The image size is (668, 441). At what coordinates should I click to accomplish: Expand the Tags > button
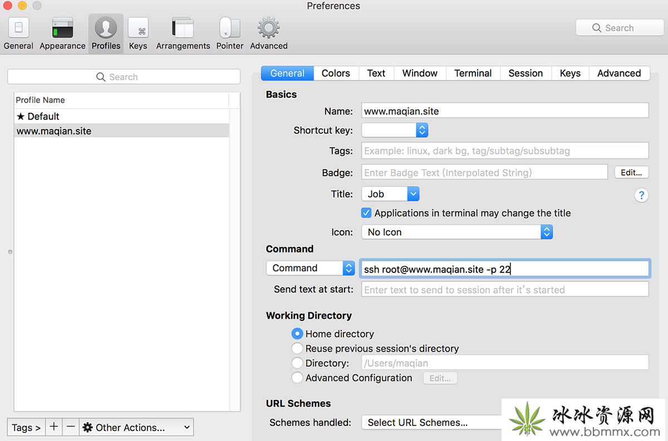click(x=26, y=427)
